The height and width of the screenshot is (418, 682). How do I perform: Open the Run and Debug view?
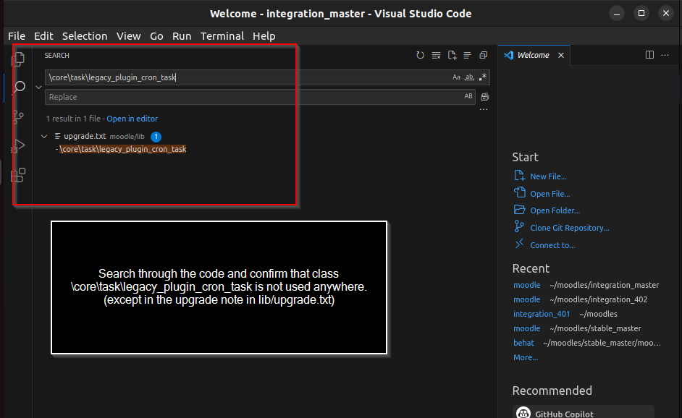click(x=18, y=146)
